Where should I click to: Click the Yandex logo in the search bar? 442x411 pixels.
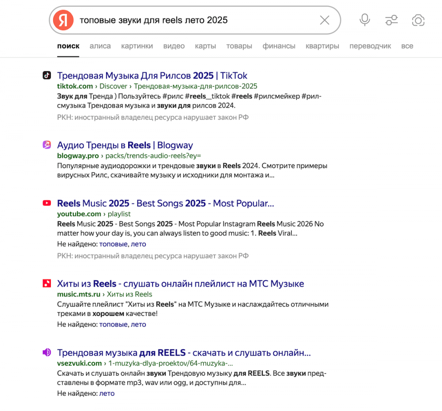coord(63,20)
